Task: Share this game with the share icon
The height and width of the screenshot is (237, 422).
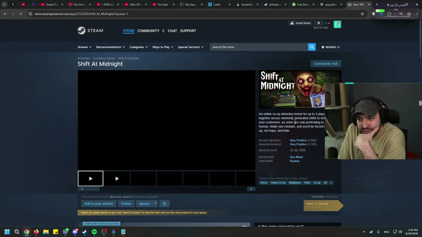Action: [x=164, y=203]
